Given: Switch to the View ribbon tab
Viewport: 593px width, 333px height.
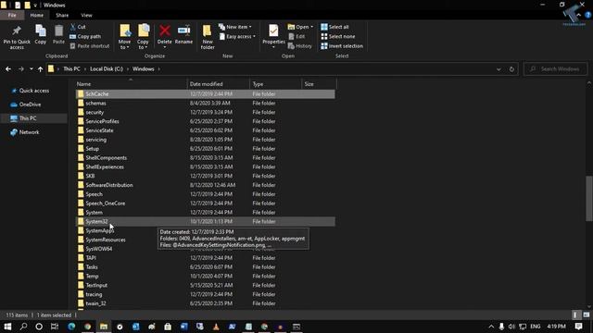Looking at the screenshot, I should coord(86,15).
